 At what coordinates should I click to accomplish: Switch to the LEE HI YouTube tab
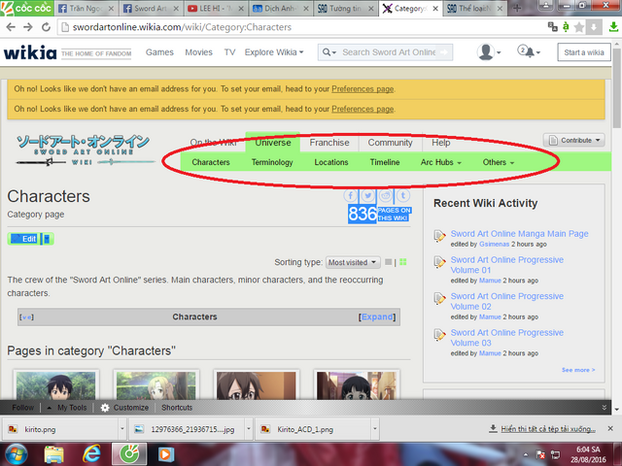(x=216, y=8)
